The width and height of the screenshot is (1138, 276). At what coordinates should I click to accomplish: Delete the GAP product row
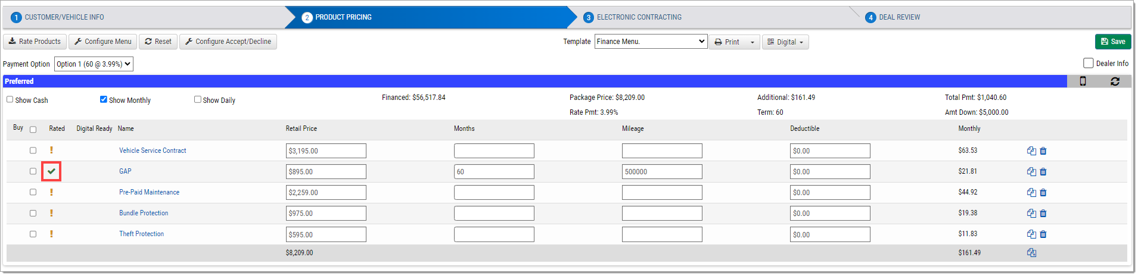click(x=1043, y=172)
